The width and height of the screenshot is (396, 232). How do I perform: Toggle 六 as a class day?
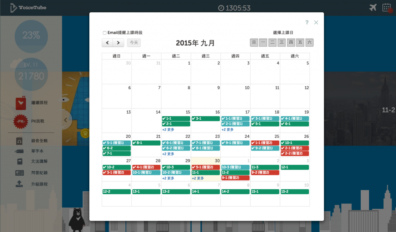(x=309, y=42)
